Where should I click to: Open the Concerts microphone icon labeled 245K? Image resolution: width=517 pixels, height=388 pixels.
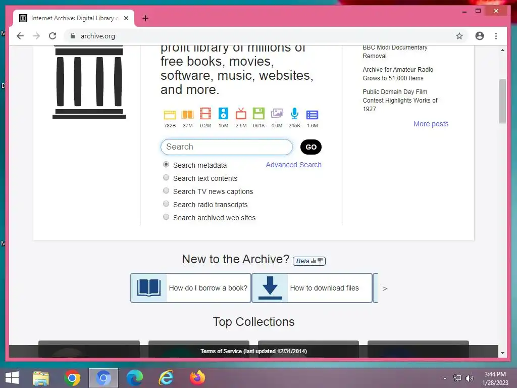coord(294,114)
